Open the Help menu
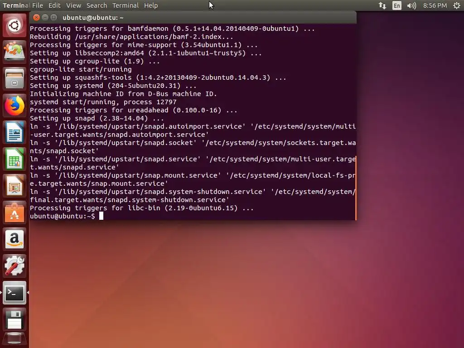This screenshot has width=464, height=348. [x=151, y=5]
